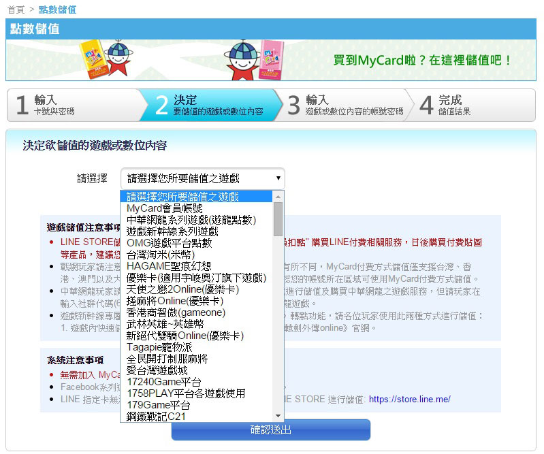
Task: Click the 決定欲儲值的遊戲或數位內容 heading
Action: (95, 146)
